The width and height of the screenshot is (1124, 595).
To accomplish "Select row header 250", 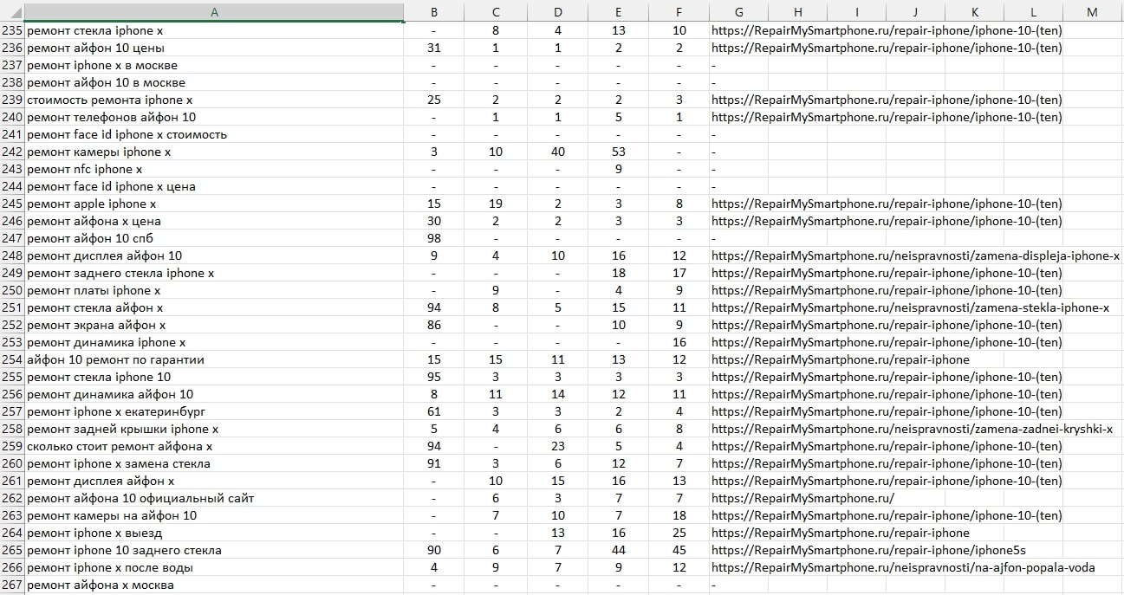I will 12,290.
